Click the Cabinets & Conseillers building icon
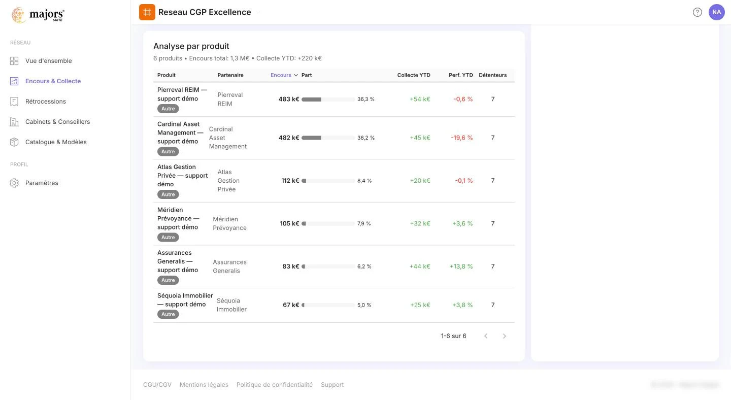This screenshot has height=400, width=731. tap(14, 122)
